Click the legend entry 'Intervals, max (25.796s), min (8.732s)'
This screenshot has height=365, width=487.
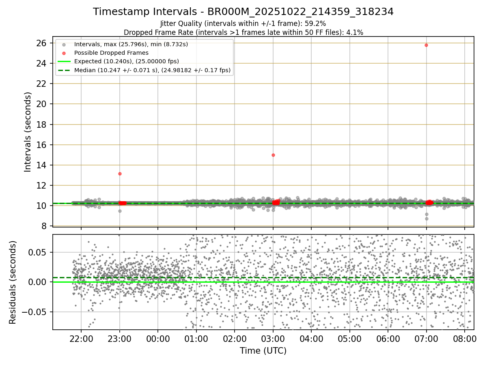(131, 44)
